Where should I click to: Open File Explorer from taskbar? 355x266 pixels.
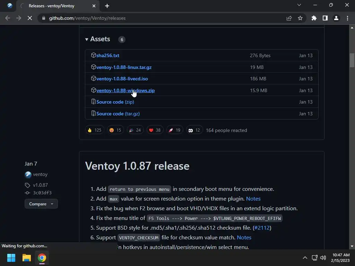[x=26, y=258]
